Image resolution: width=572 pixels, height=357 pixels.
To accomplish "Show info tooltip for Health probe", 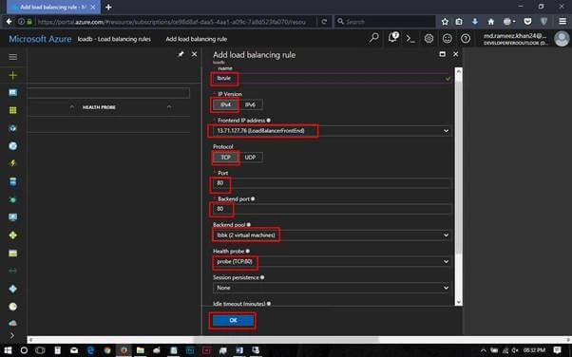I will pyautogui.click(x=248, y=252).
